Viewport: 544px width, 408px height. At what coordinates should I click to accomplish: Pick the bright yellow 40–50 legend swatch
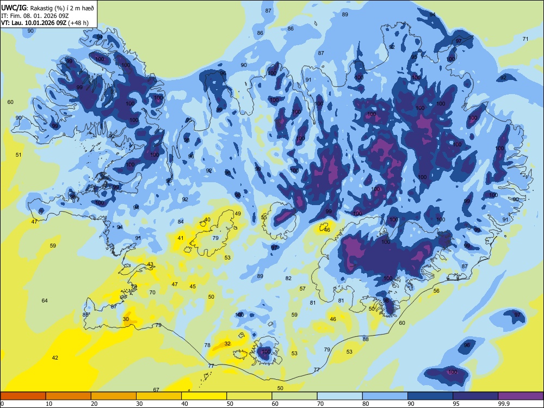coord(204,396)
